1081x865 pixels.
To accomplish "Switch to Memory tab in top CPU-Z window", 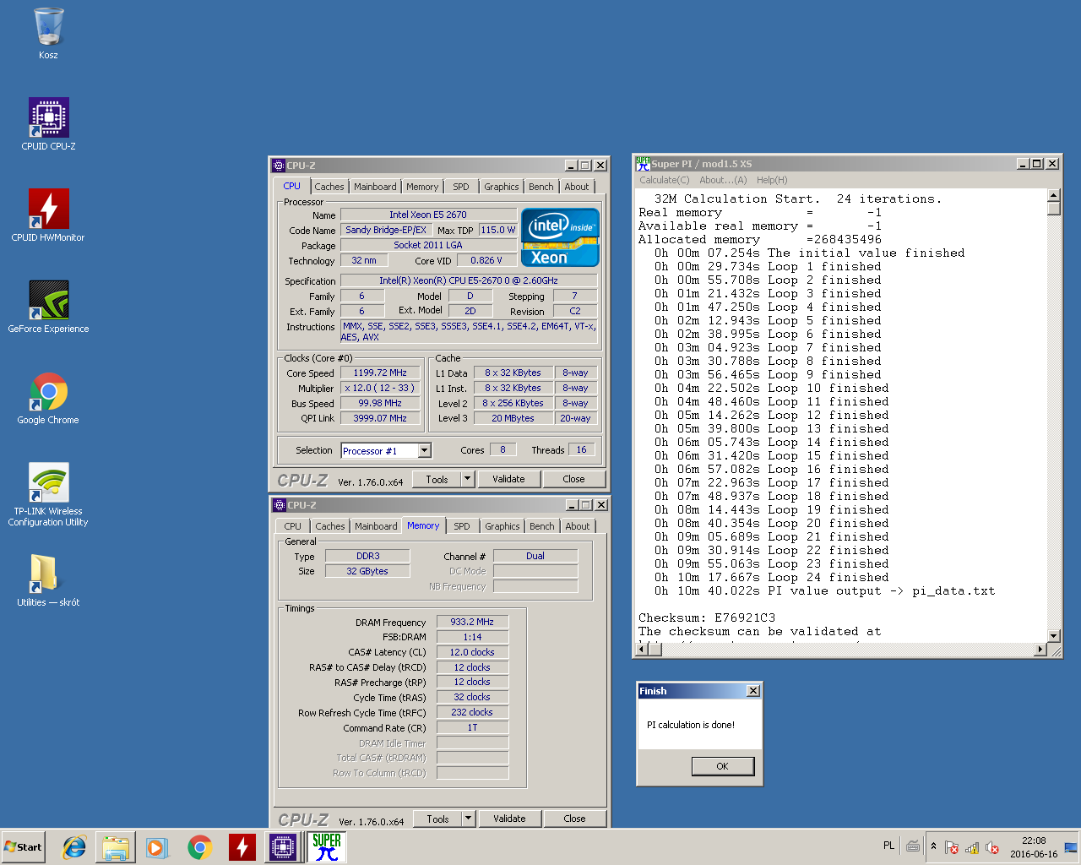I will (422, 187).
